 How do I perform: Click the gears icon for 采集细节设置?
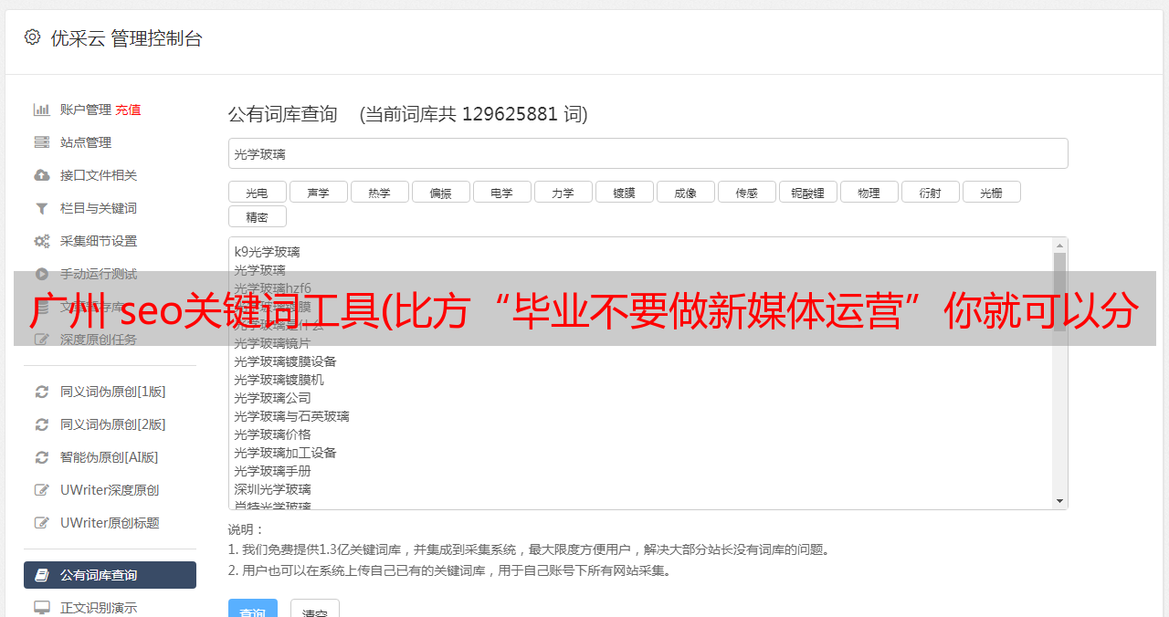pos(41,241)
